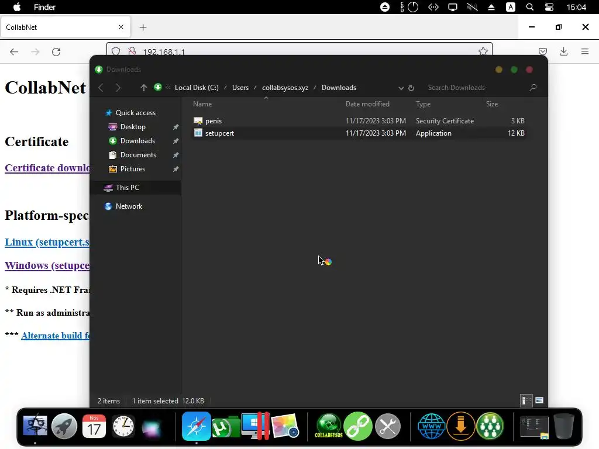
Task: Open Pictures in the sidebar
Action: click(132, 169)
